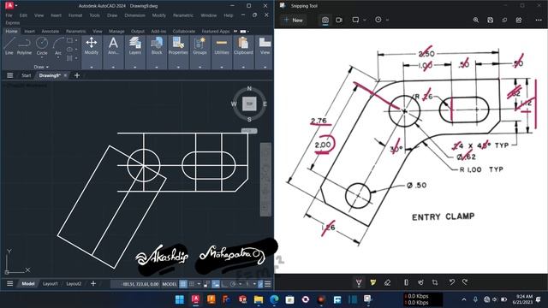548x308 pixels.
Task: Switch to the Annotate ribbon tab
Action: point(51,31)
